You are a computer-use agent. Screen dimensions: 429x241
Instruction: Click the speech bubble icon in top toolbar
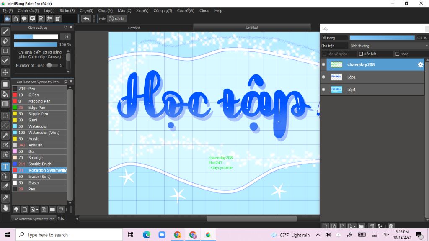click(x=24, y=18)
